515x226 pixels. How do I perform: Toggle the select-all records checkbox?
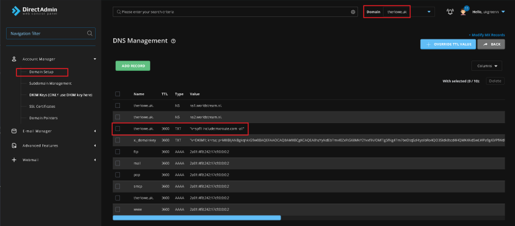pyautogui.click(x=118, y=94)
